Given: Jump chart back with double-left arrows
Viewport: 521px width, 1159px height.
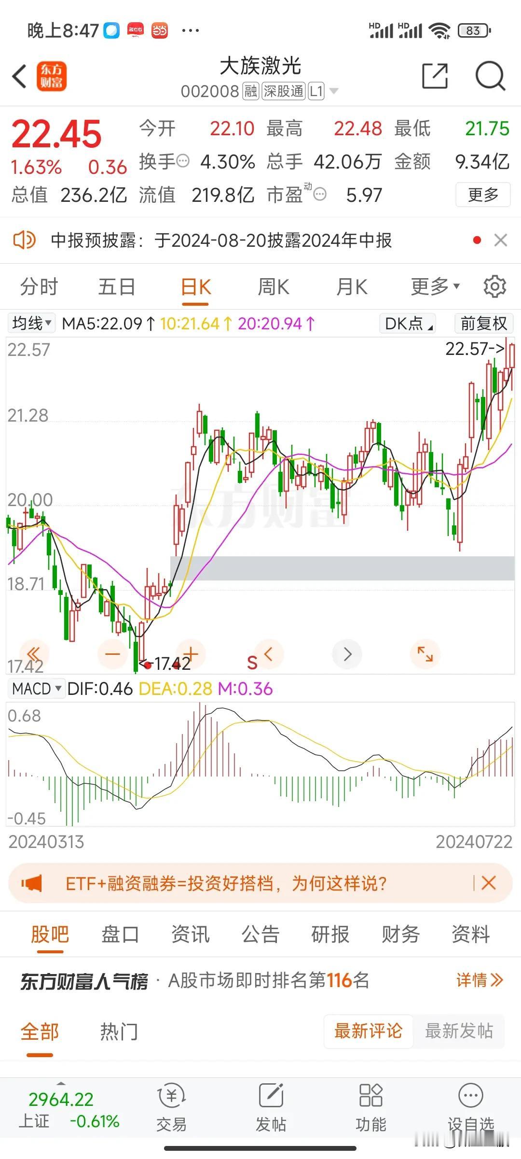Looking at the screenshot, I should (33, 654).
